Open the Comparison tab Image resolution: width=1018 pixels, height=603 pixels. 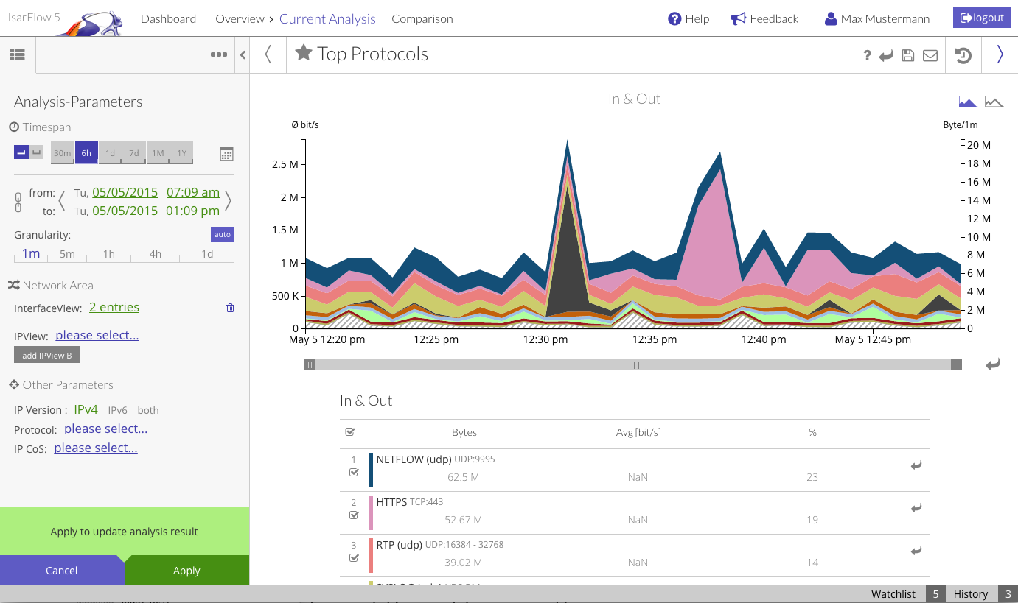click(x=422, y=18)
